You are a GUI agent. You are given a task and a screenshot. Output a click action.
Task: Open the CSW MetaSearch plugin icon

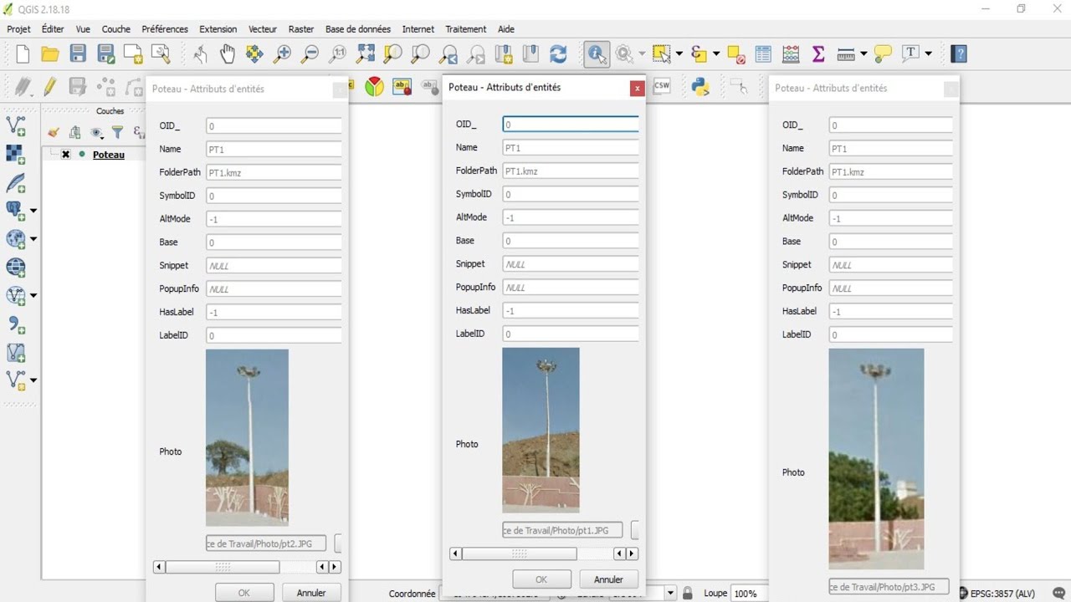(x=662, y=85)
